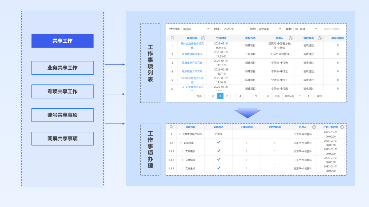Click the 下一页 pagination button
The image size is (369, 207).
265,96
